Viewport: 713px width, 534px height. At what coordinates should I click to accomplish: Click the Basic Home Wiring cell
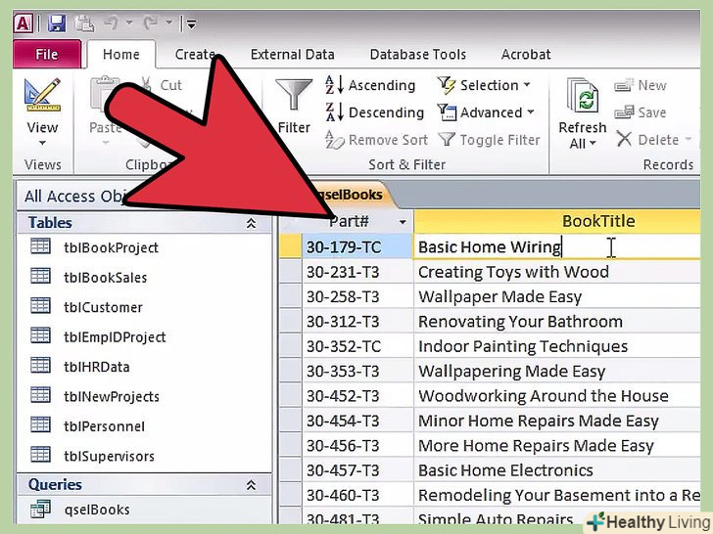pos(557,247)
